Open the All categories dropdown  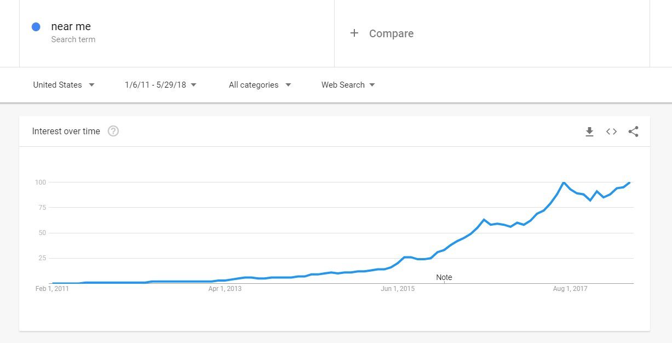(x=260, y=85)
